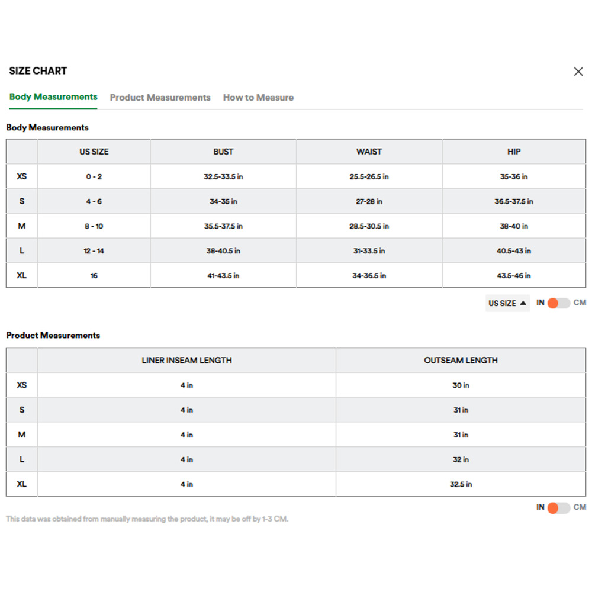
Task: Click the US SIZE column header
Action: tap(94, 152)
